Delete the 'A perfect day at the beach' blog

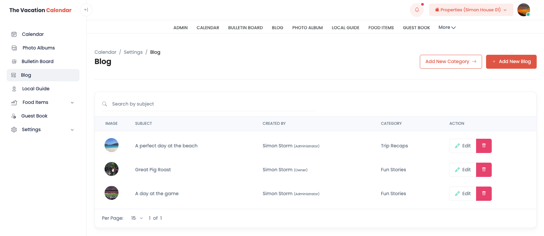point(484,146)
